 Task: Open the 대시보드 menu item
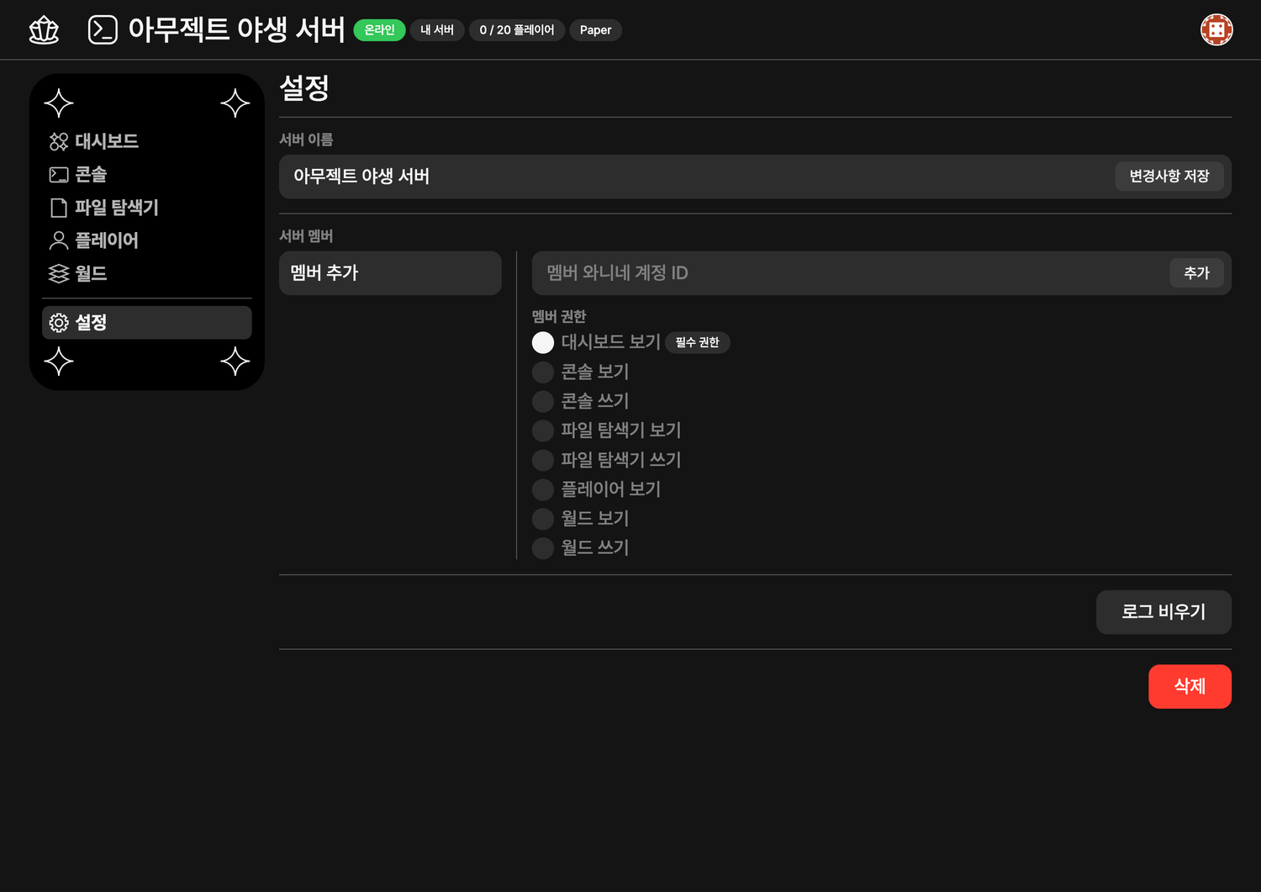pos(106,141)
